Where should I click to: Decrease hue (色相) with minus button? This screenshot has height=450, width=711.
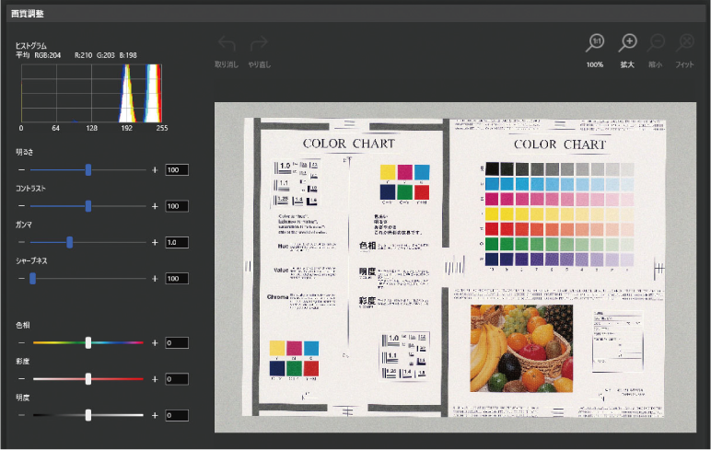[22, 342]
